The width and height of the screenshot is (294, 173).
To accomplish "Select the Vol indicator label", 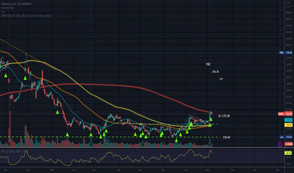I will tap(3, 12).
